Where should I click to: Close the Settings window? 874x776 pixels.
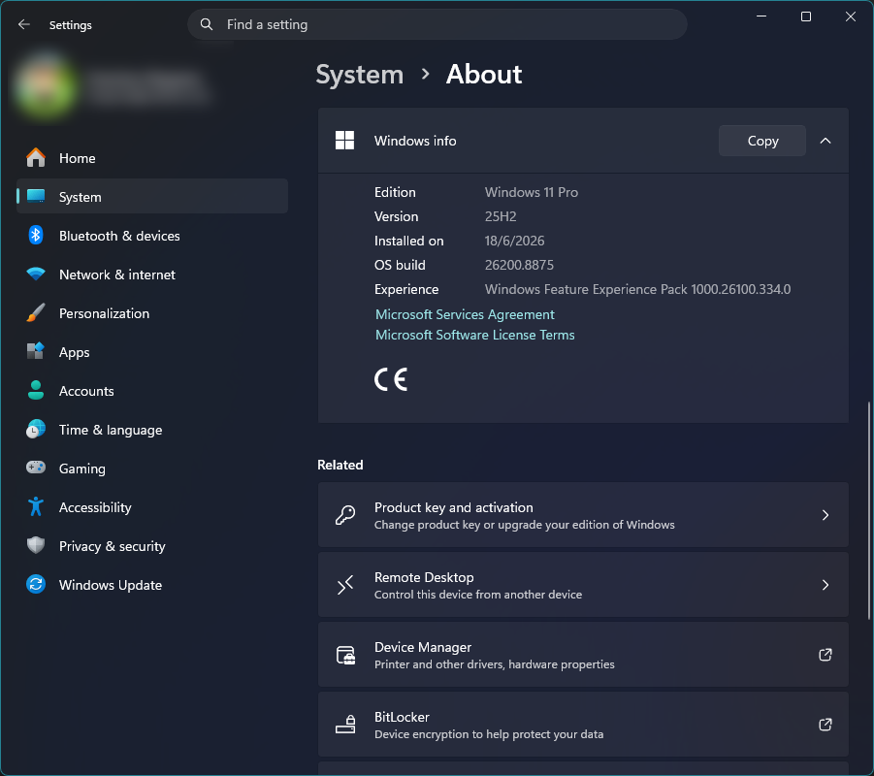(x=851, y=16)
